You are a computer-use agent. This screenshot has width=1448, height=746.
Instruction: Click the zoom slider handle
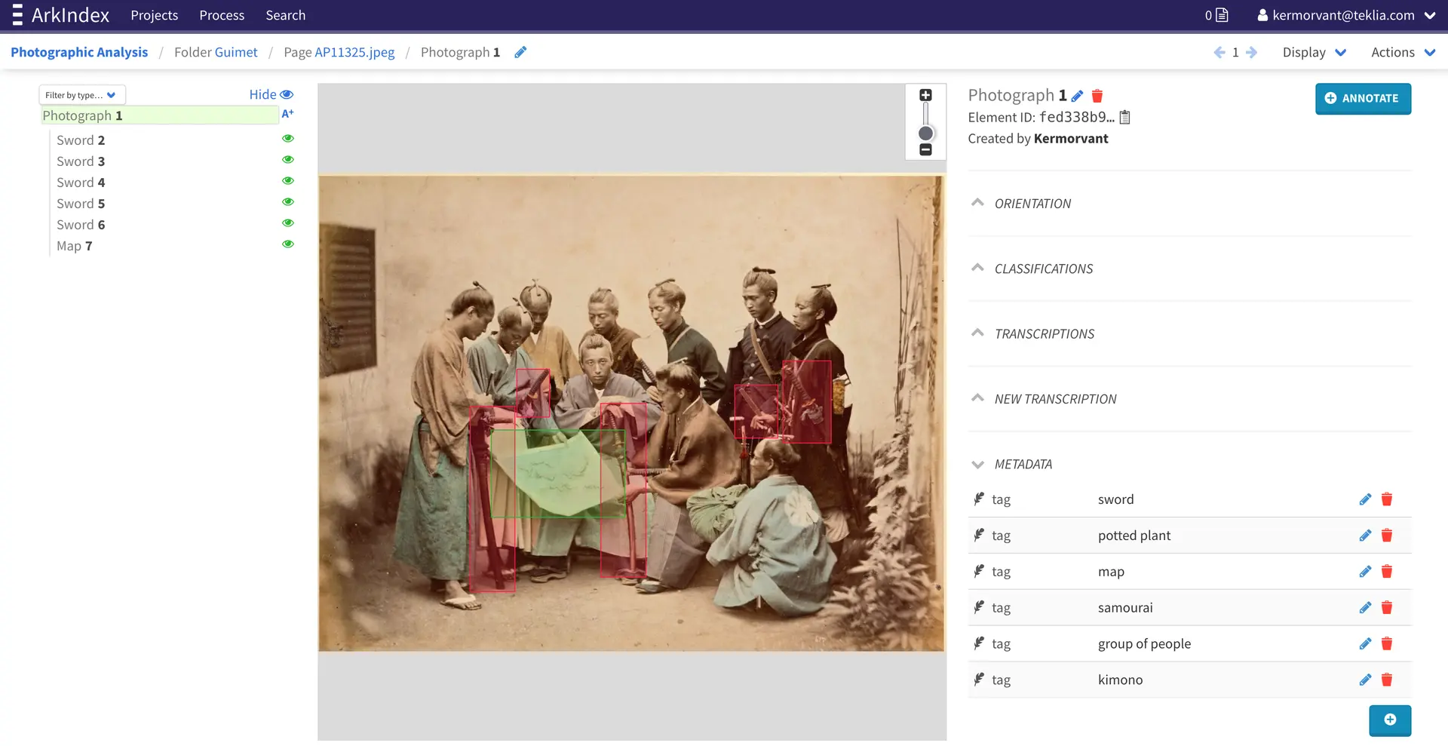(x=925, y=134)
